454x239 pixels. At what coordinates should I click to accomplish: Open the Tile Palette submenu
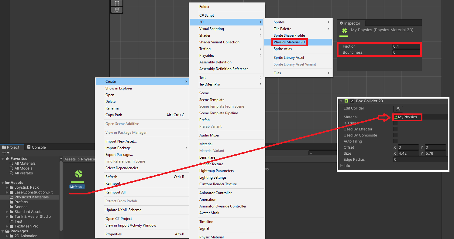[298, 29]
